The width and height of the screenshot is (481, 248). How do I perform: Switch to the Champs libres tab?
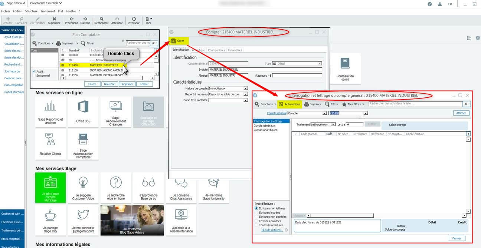point(216,50)
